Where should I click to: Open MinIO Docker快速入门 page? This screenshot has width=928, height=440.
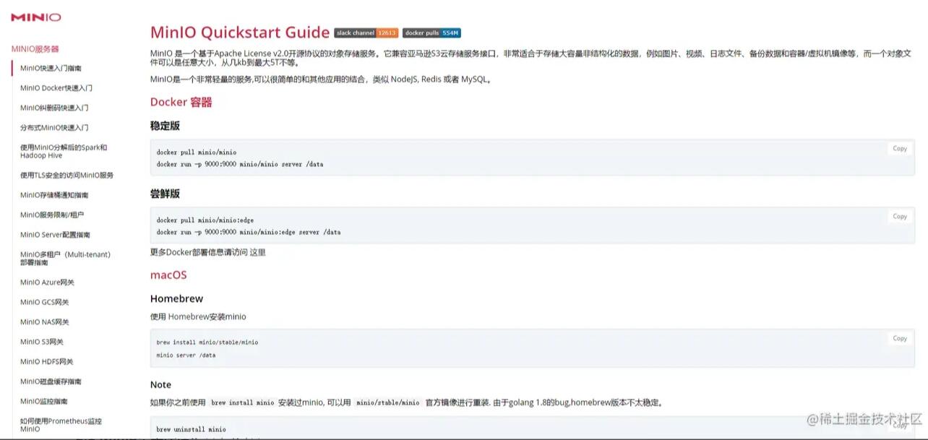point(56,88)
